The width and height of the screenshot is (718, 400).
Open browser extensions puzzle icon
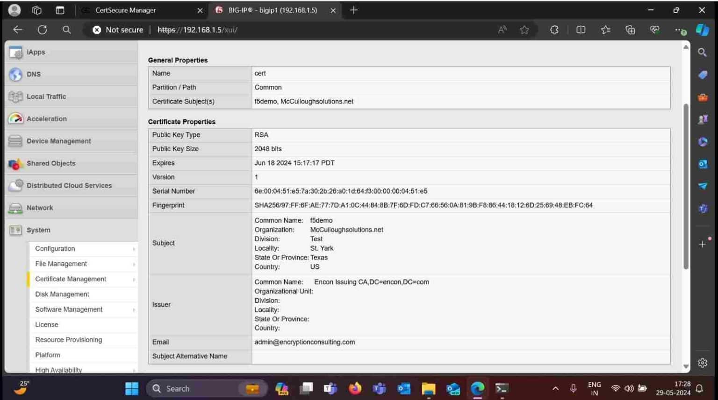(x=554, y=30)
